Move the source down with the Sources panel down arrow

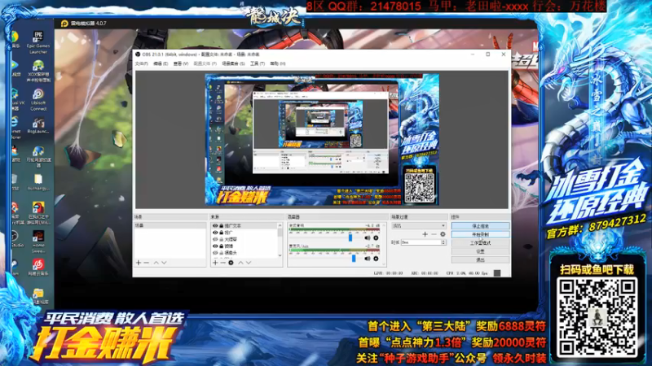point(249,263)
